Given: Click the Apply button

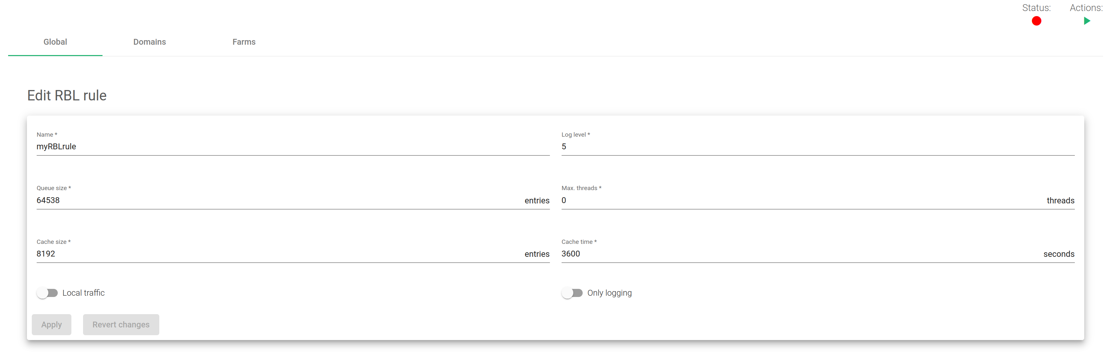Looking at the screenshot, I should (52, 325).
